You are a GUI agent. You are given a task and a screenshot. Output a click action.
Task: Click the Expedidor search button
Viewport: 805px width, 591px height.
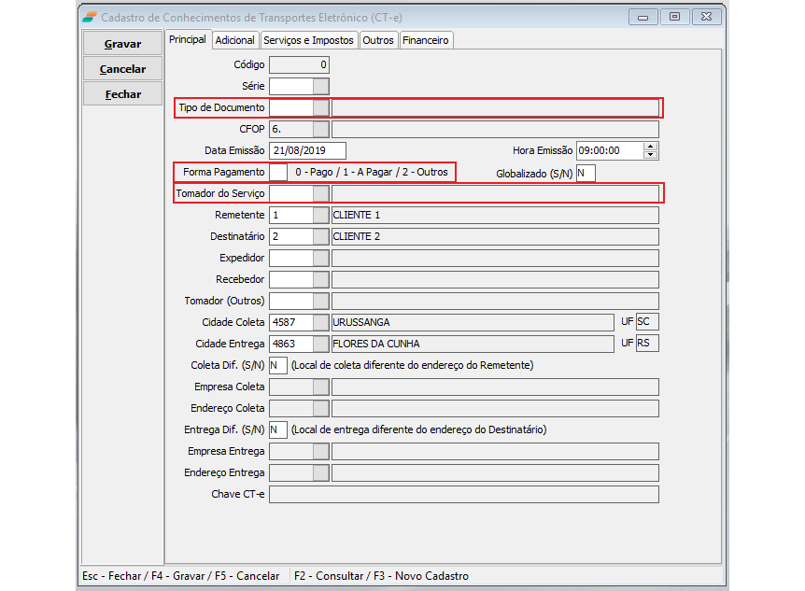tap(320, 258)
